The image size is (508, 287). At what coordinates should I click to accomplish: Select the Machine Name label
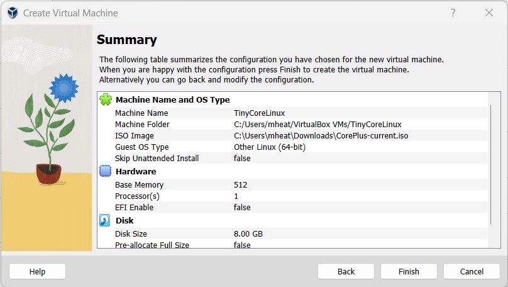[x=141, y=113]
